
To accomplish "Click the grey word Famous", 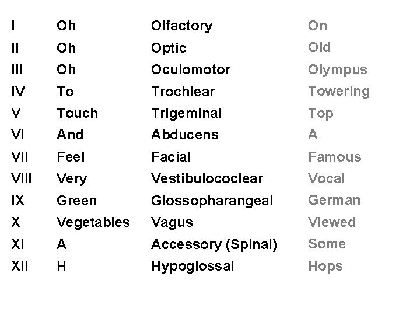I will (x=335, y=157).
